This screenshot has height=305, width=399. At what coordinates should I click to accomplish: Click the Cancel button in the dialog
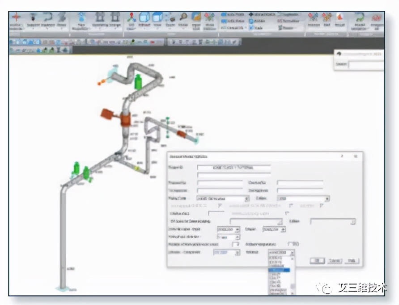pos(335,261)
